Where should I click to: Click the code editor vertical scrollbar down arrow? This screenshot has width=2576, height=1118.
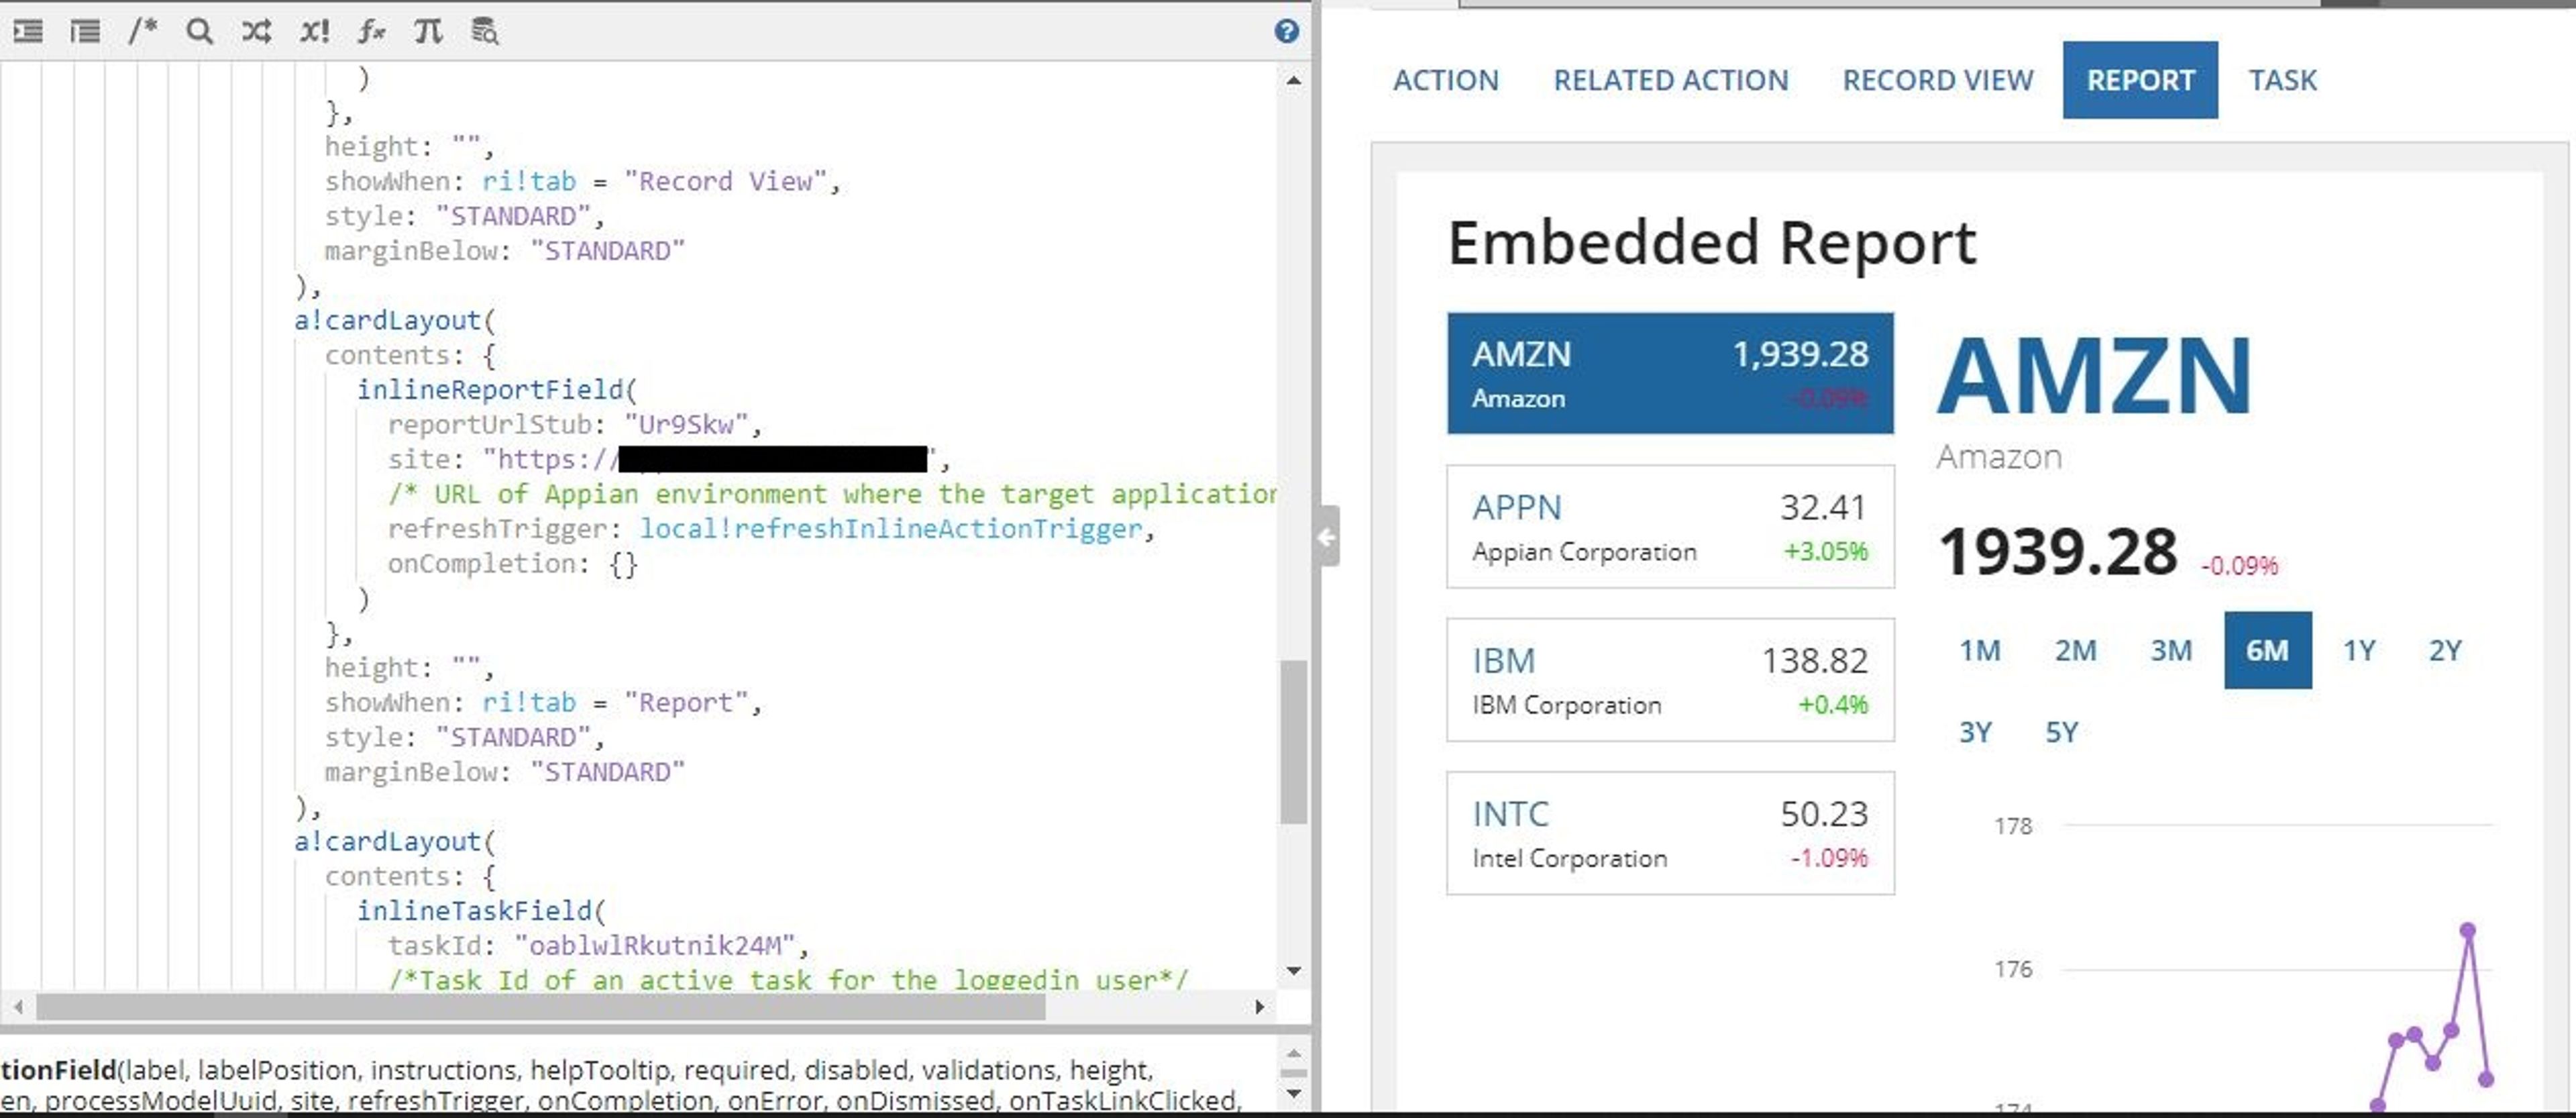pyautogui.click(x=1294, y=970)
